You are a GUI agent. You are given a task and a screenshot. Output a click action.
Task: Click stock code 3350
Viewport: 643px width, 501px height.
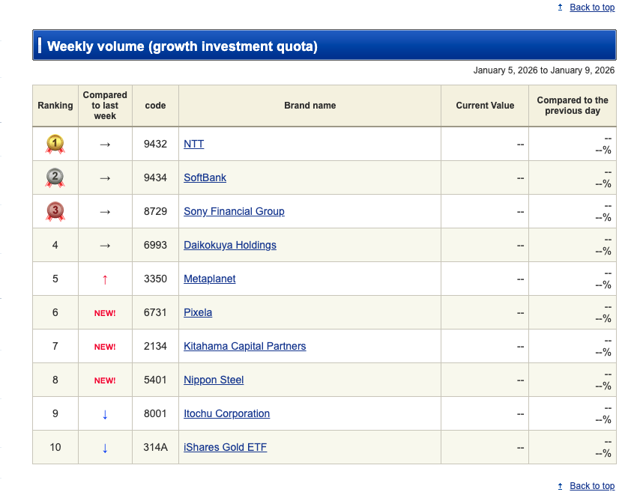click(155, 279)
